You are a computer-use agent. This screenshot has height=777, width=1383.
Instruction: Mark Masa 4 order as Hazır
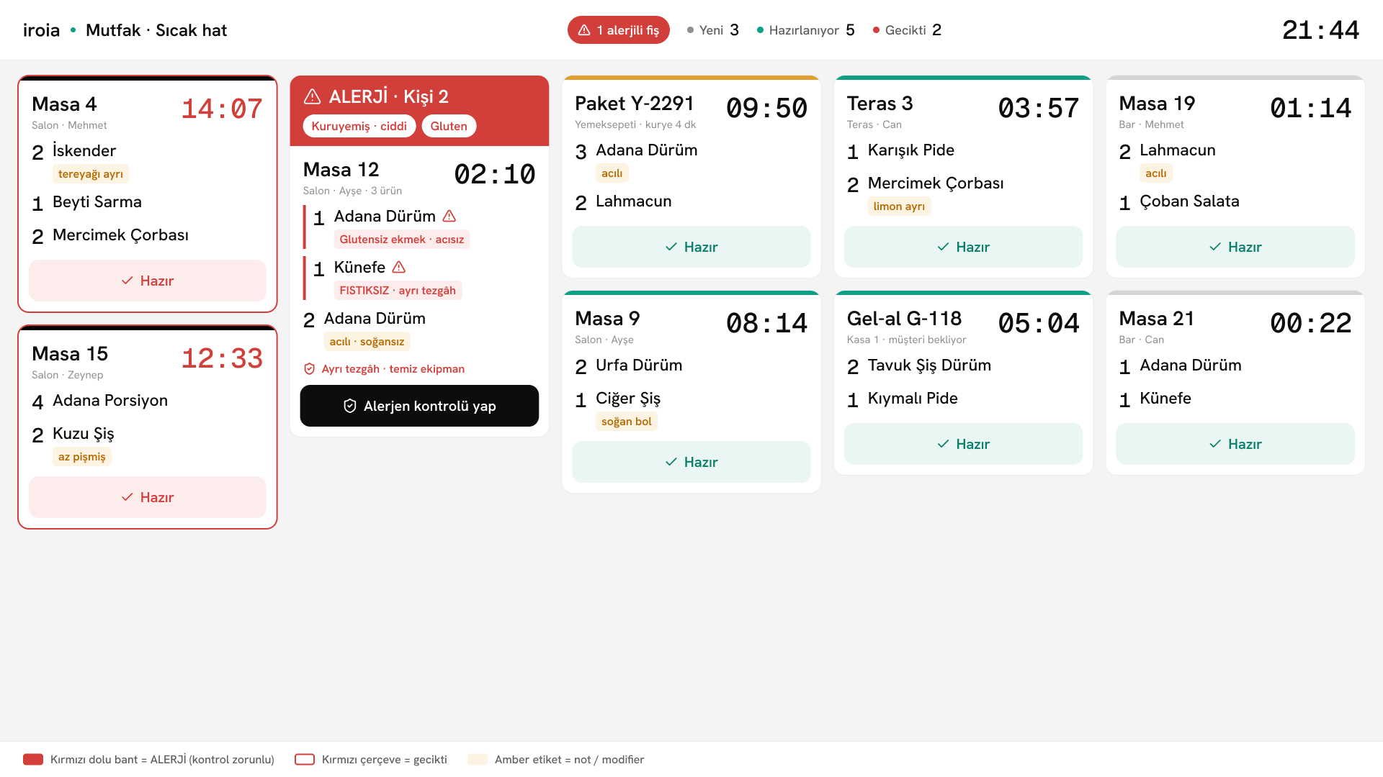148,281
